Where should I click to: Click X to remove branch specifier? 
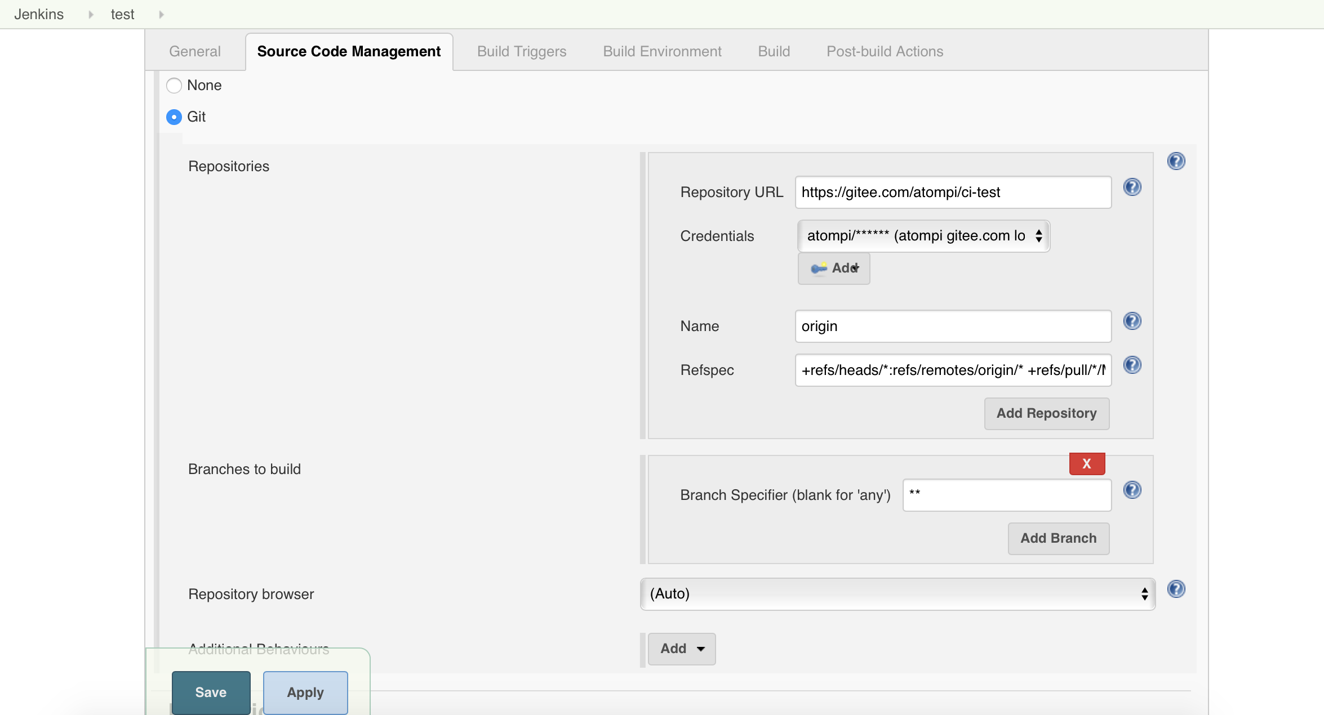(1085, 464)
